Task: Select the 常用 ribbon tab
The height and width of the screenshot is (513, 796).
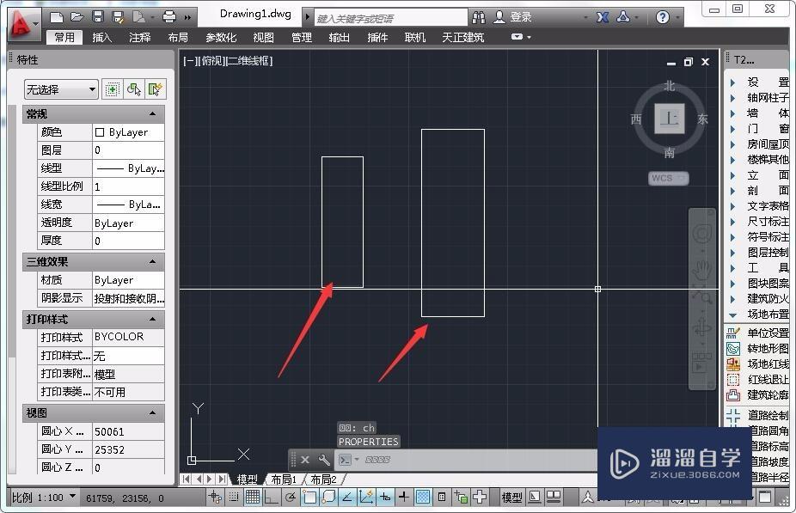Action: (x=64, y=38)
